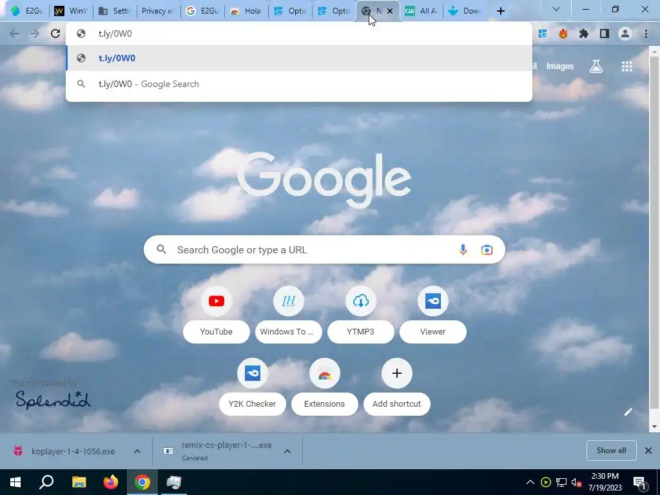The image size is (660, 495).
Task: Open the YouTube shortcut icon
Action: (217, 301)
